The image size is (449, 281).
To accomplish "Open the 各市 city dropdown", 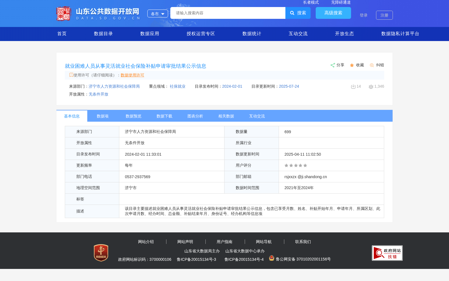I will pyautogui.click(x=158, y=13).
